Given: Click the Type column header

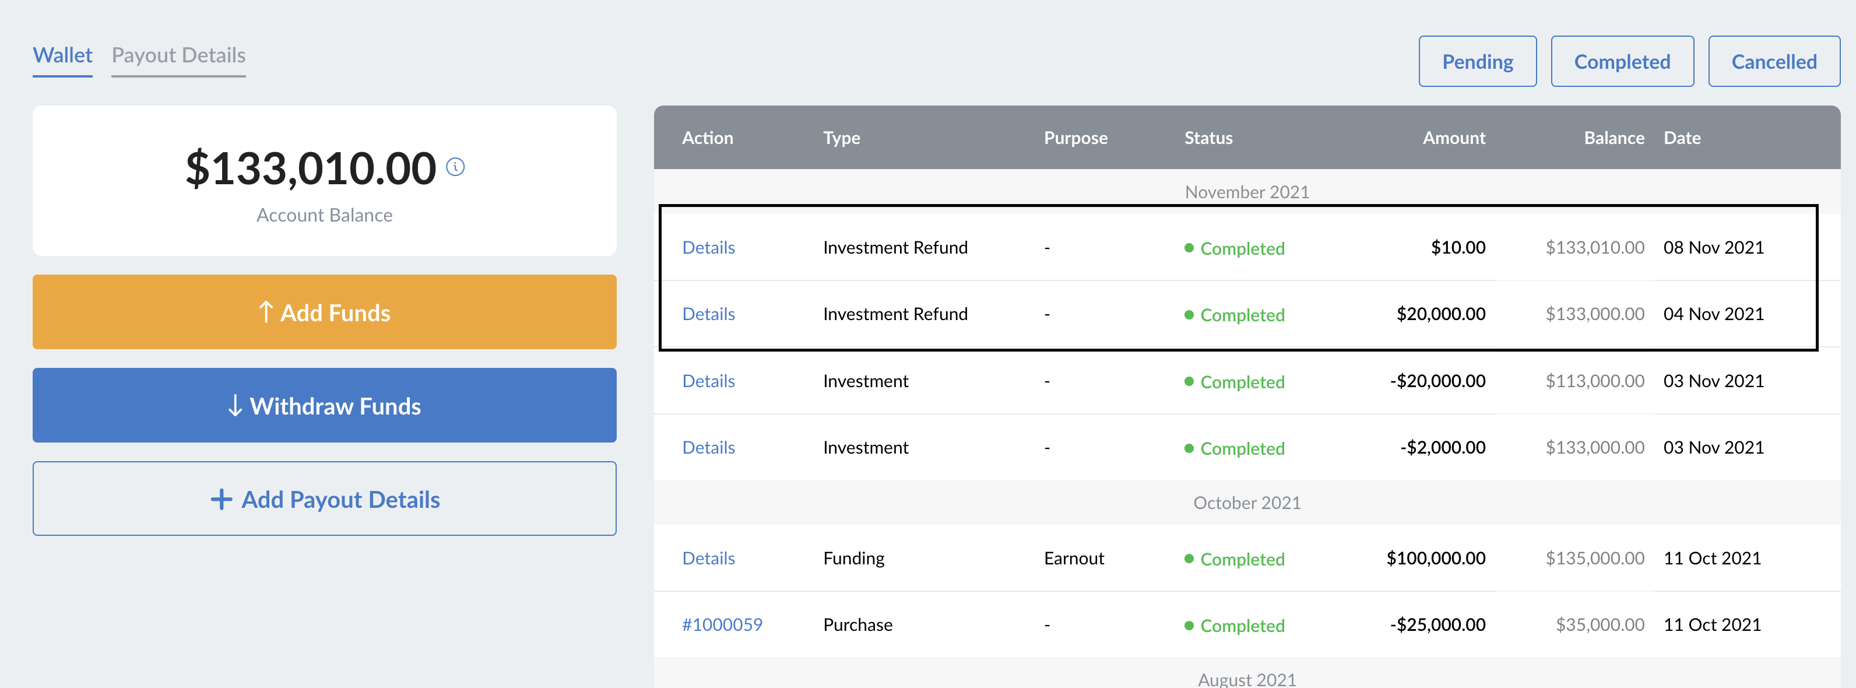Looking at the screenshot, I should 842,138.
